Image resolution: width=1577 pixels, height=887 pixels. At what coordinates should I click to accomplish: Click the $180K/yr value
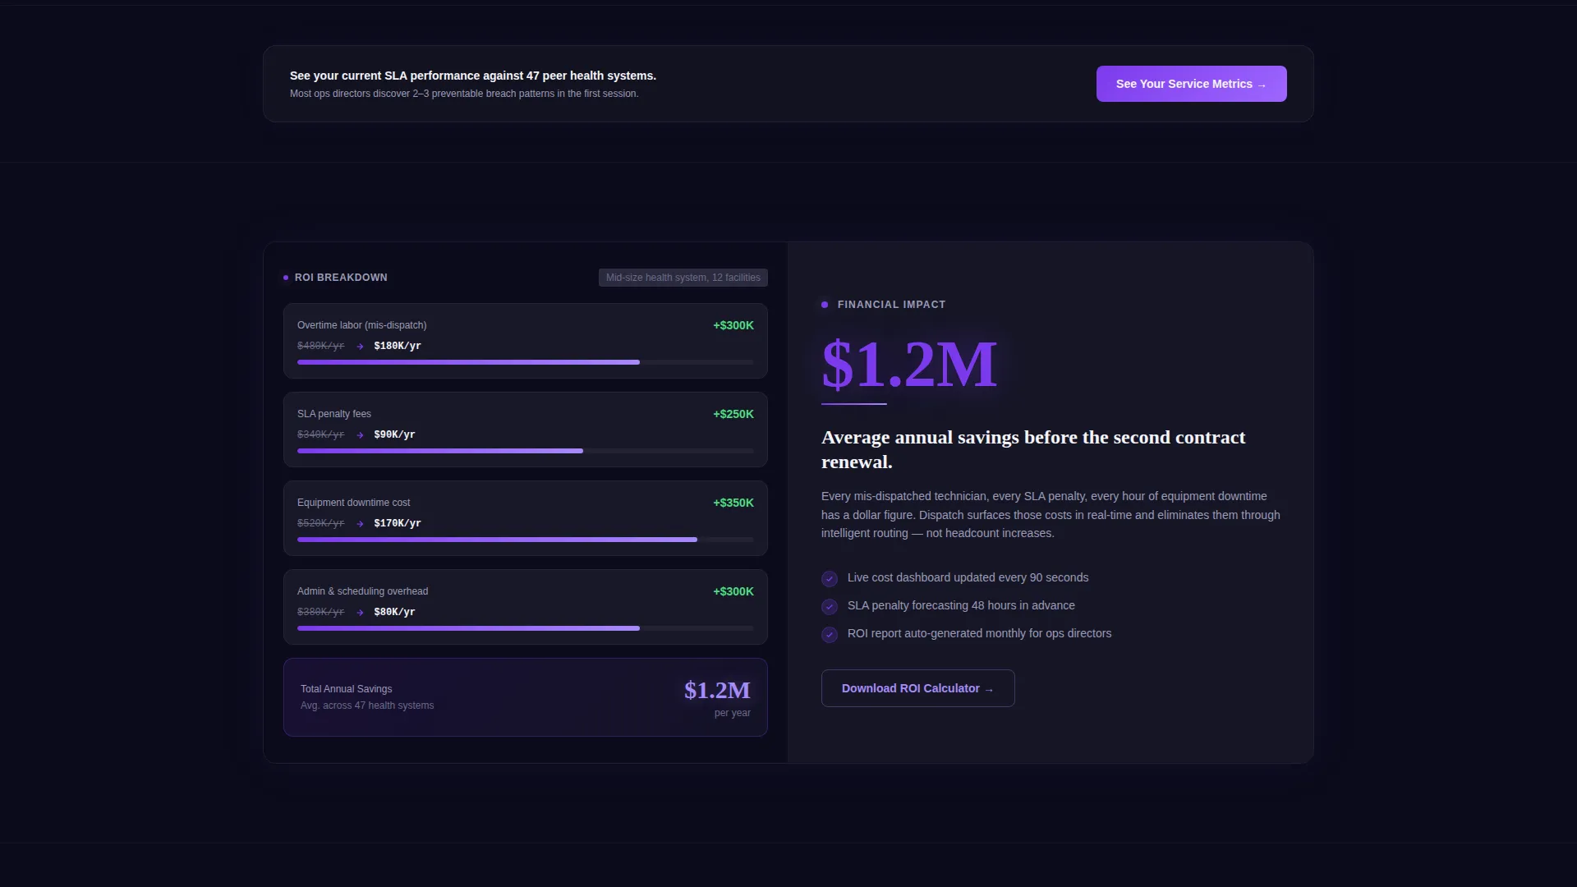coord(398,346)
